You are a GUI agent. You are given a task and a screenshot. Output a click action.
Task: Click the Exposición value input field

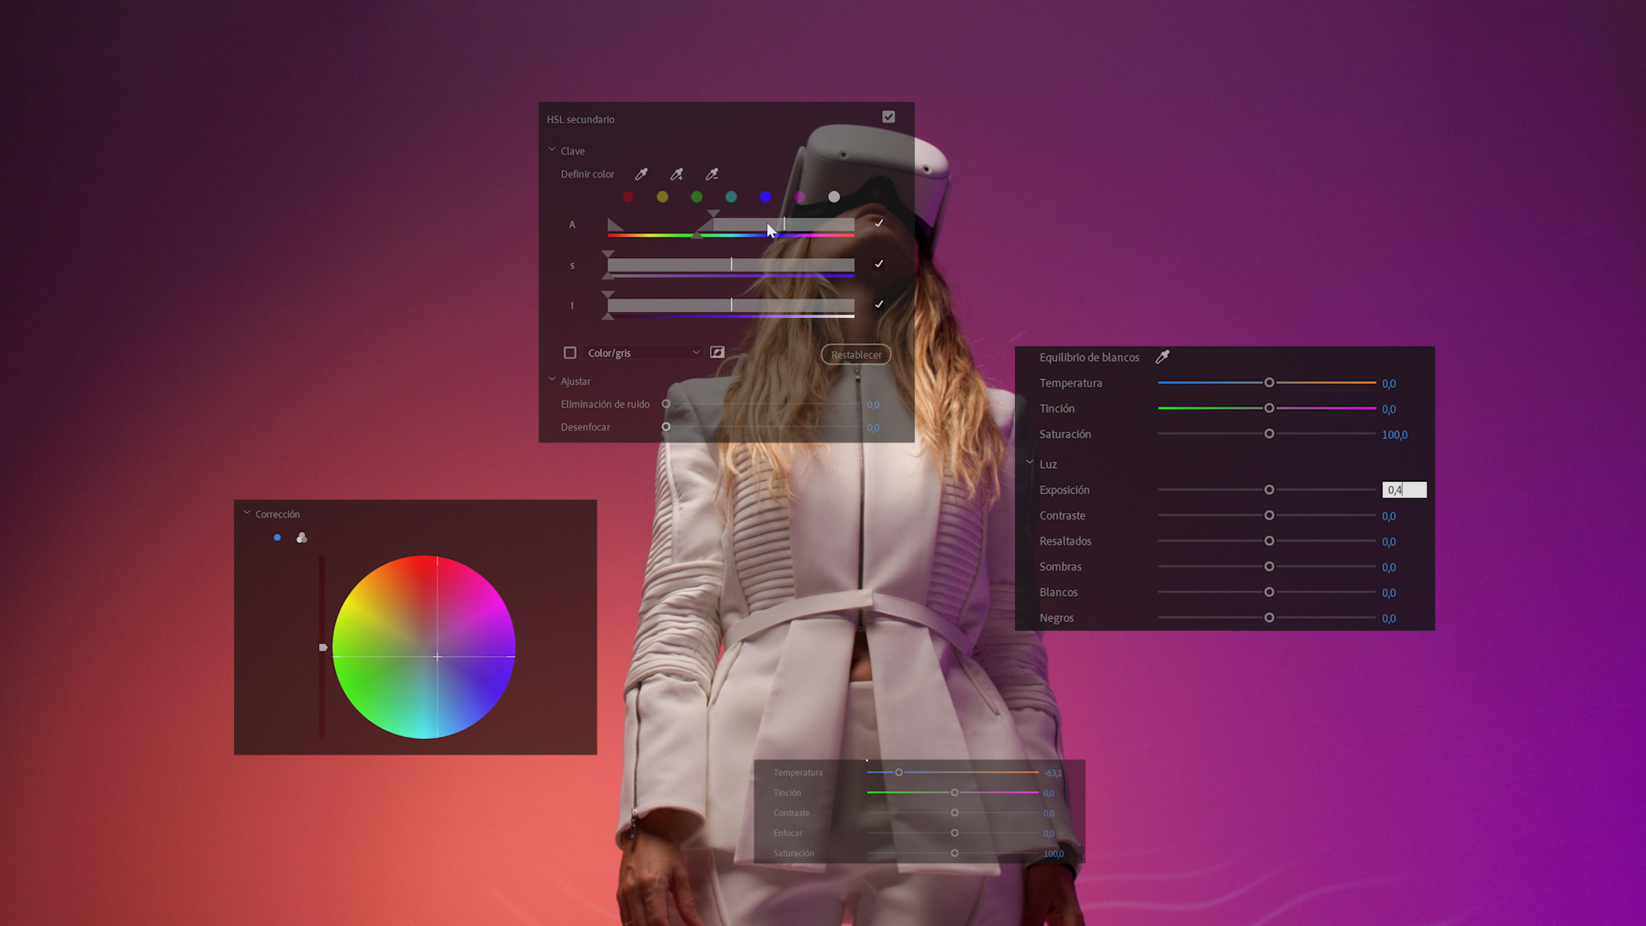click(1404, 490)
